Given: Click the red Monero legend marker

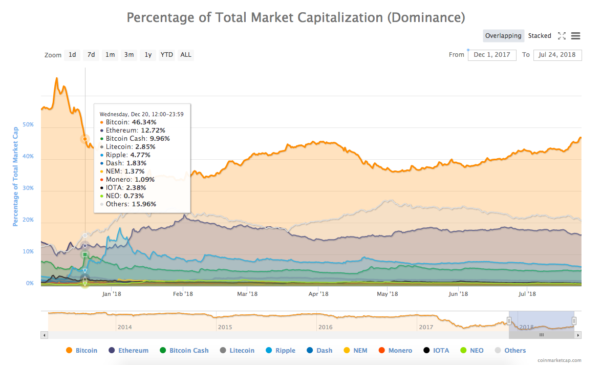Looking at the screenshot, I should pos(382,350).
